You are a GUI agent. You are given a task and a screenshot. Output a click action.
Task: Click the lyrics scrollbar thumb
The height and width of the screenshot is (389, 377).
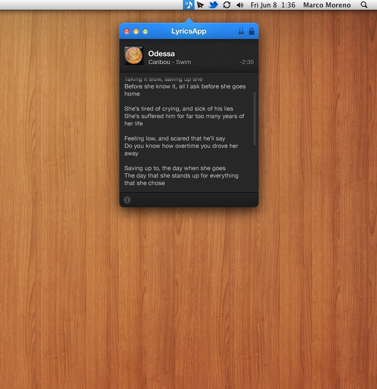tap(254, 119)
